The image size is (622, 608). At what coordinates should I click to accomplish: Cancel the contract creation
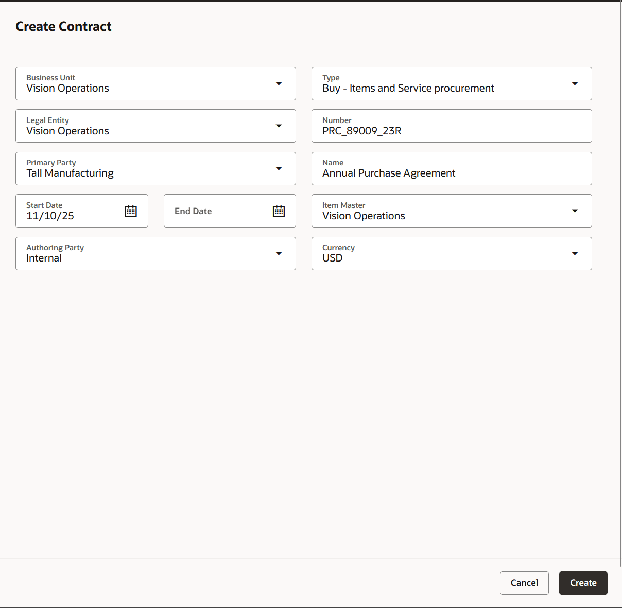(524, 583)
